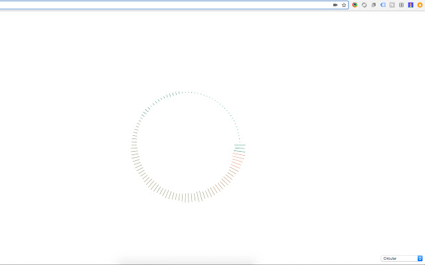Open the colorful round eye extension
This screenshot has height=265, width=425.
coord(355,5)
